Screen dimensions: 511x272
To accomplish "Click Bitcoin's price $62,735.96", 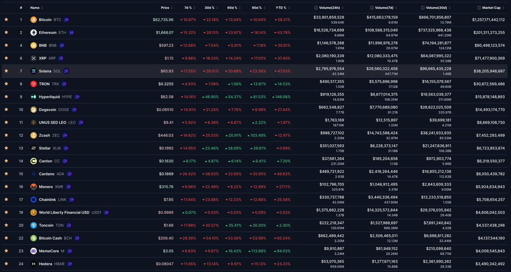I will 163,20.
